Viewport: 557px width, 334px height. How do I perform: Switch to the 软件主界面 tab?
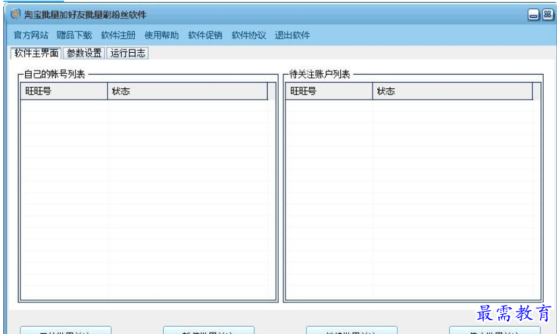pyautogui.click(x=36, y=53)
